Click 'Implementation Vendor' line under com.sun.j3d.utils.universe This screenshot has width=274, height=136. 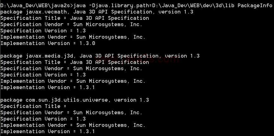coord(73,125)
